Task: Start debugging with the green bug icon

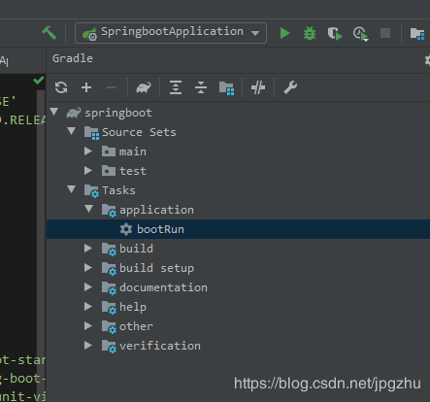Action: pos(310,33)
